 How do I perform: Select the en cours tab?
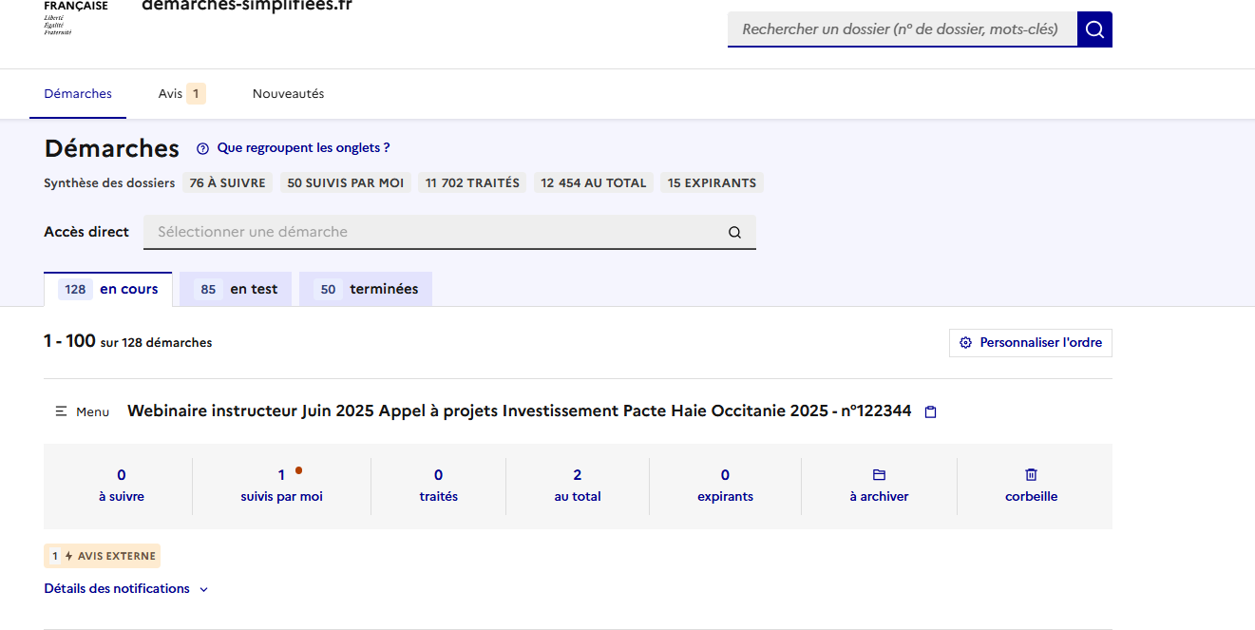click(x=108, y=290)
